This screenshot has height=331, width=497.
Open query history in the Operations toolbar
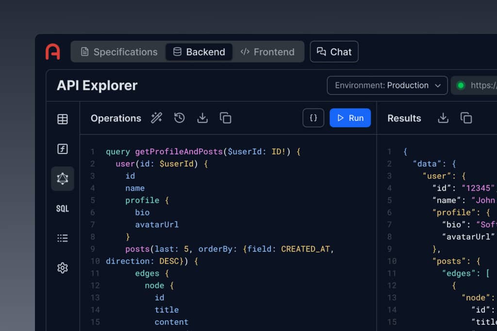click(x=179, y=117)
